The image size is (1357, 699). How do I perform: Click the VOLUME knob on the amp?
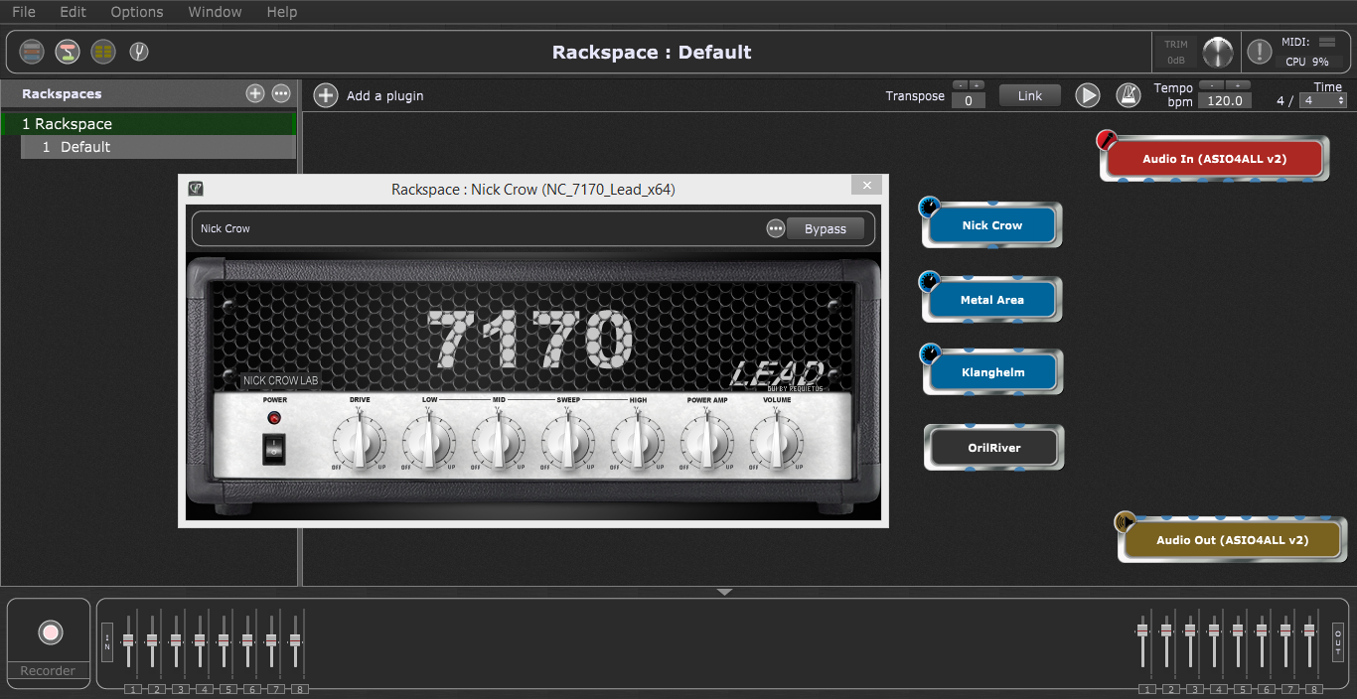776,442
